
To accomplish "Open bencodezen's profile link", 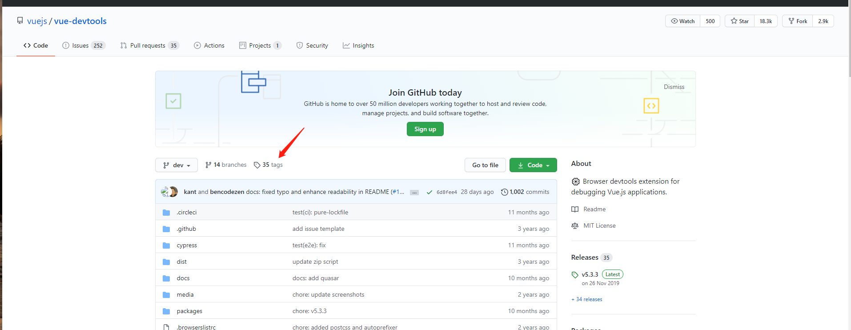I will [227, 192].
